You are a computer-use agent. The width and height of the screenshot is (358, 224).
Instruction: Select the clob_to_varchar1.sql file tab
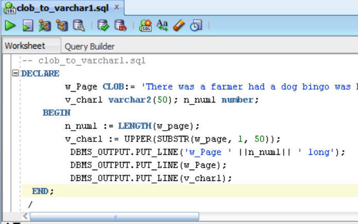click(56, 8)
